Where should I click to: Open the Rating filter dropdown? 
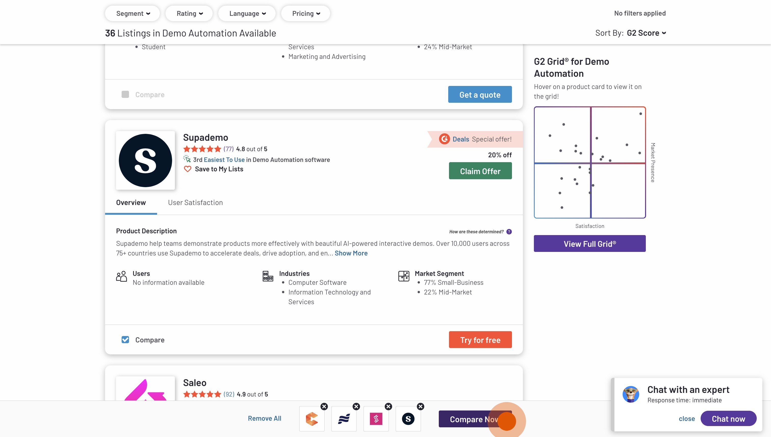pos(189,14)
